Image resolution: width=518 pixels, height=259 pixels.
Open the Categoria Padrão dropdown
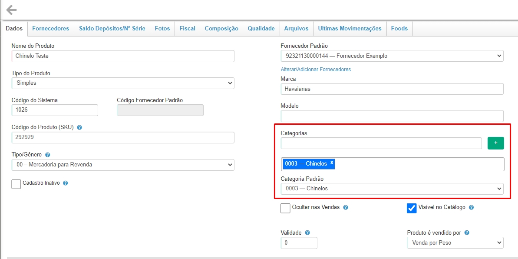pyautogui.click(x=392, y=189)
